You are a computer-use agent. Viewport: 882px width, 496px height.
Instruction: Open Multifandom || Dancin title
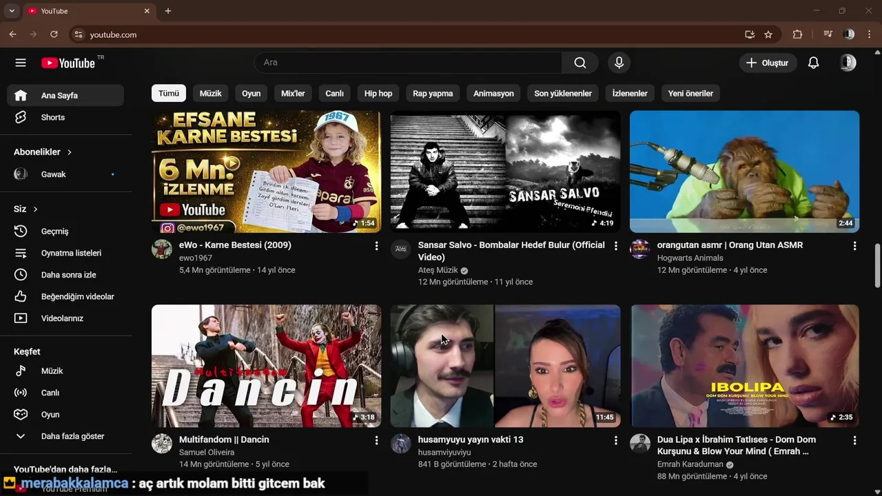click(224, 440)
